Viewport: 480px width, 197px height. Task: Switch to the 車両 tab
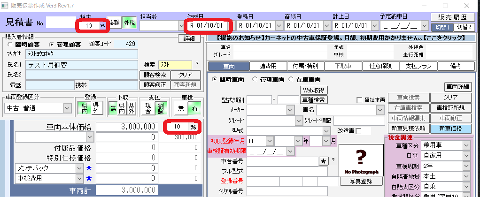(x=228, y=66)
